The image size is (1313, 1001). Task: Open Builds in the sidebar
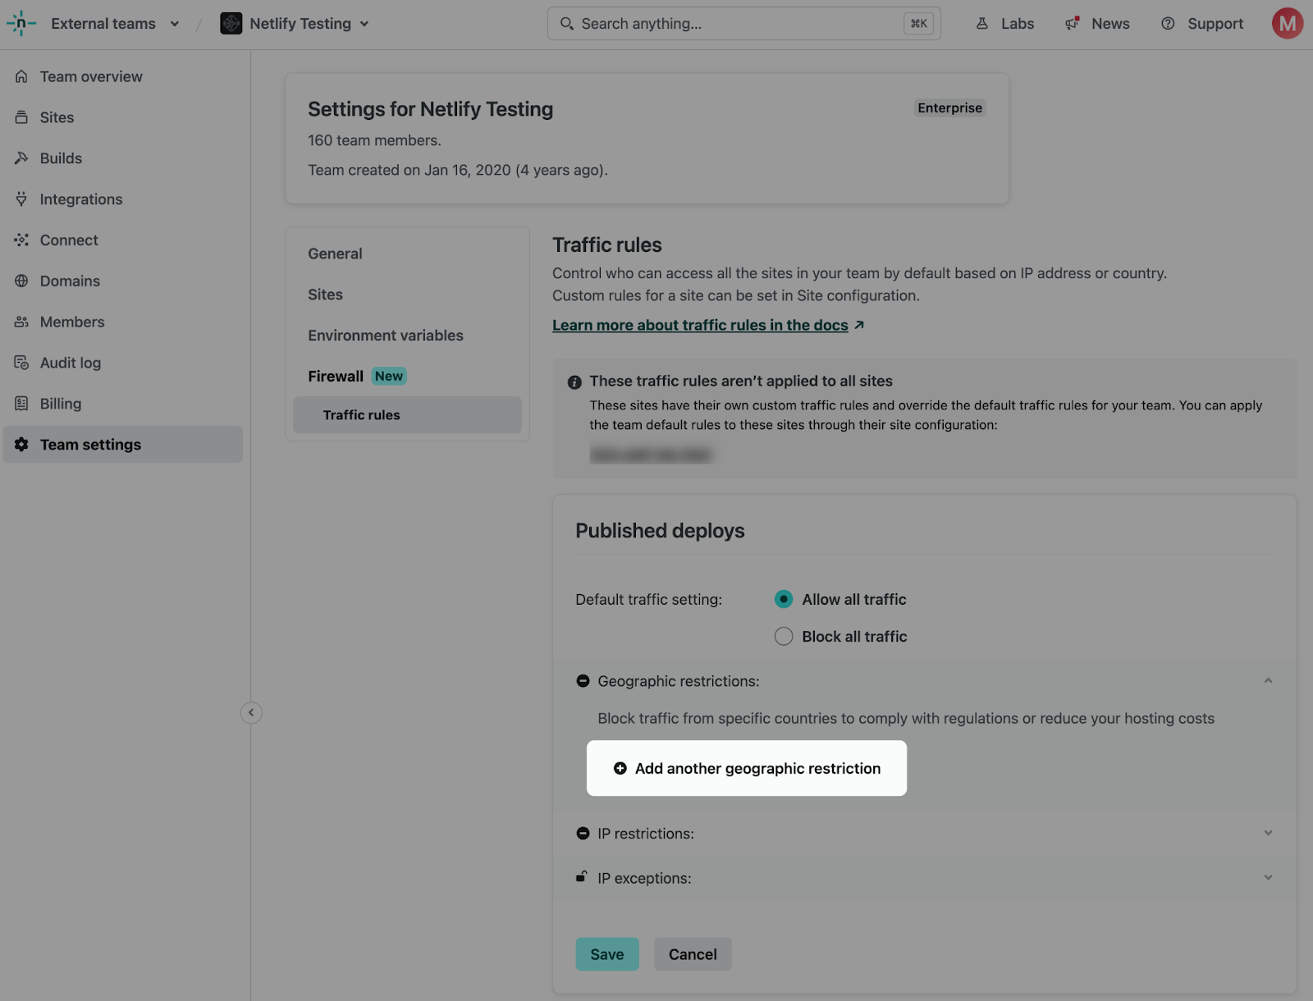[x=123, y=158]
